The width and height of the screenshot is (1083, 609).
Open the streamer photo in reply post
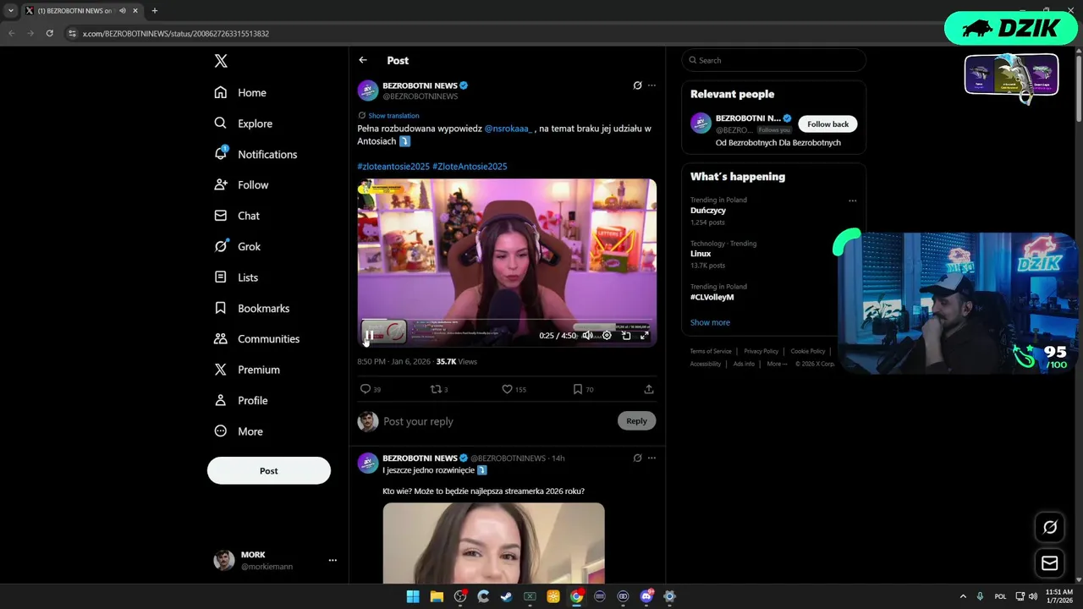(x=493, y=543)
